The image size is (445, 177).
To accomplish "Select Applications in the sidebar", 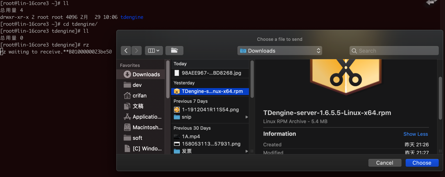I will click(147, 117).
